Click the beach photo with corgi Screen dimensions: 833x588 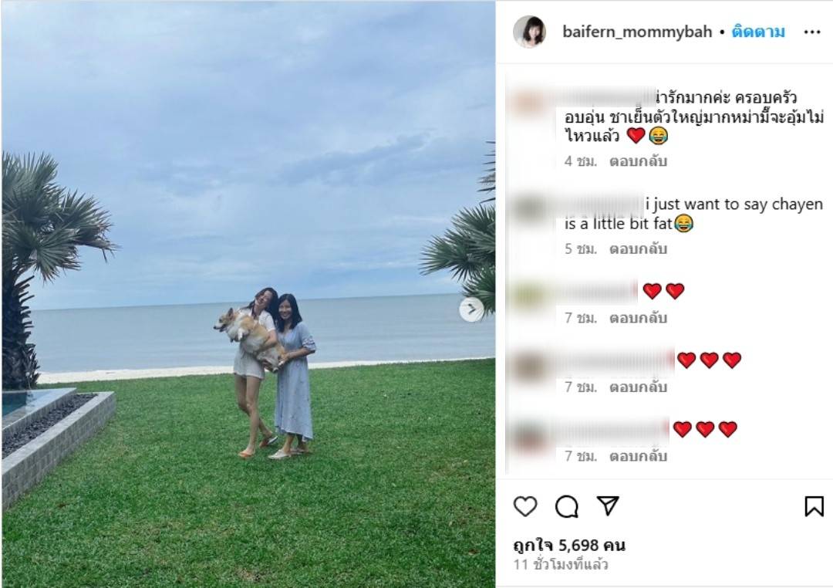tap(248, 294)
